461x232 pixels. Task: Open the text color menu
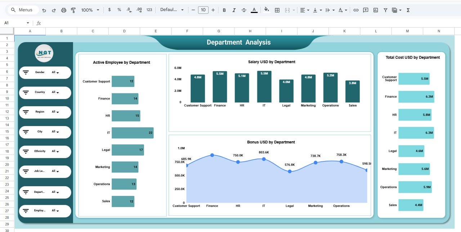point(254,10)
